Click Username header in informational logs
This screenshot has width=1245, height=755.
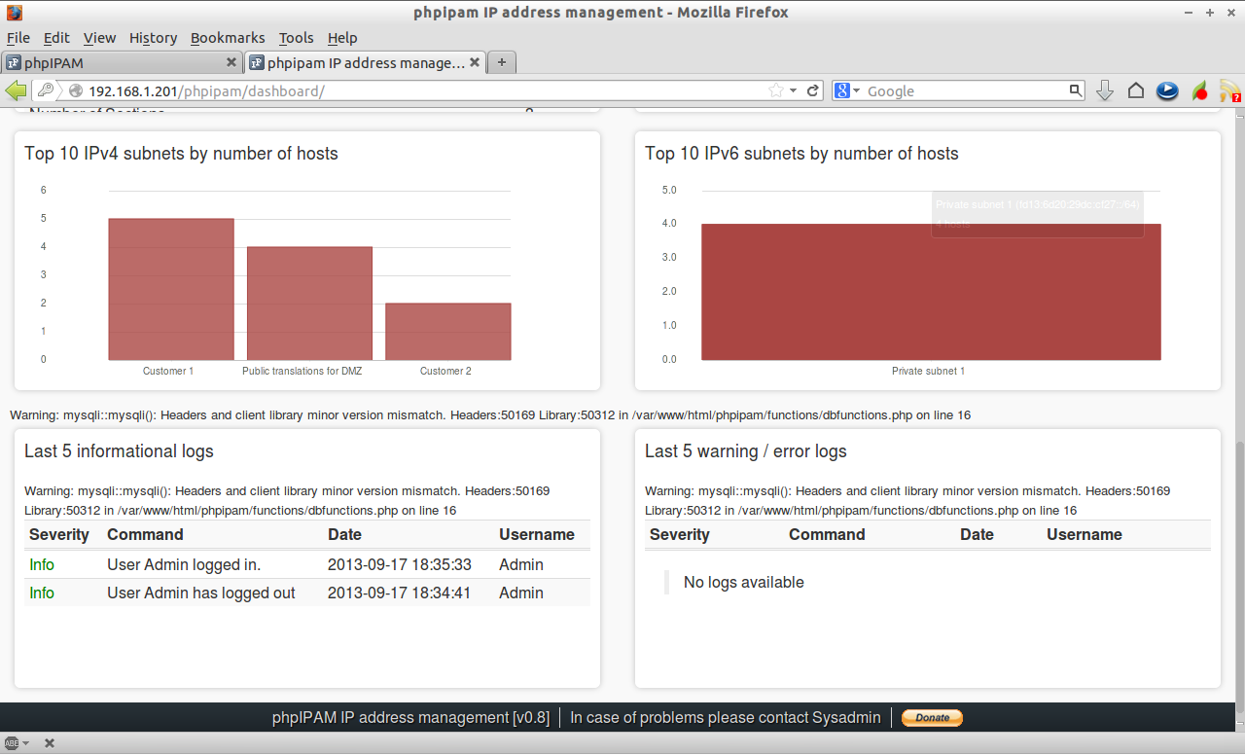point(537,534)
